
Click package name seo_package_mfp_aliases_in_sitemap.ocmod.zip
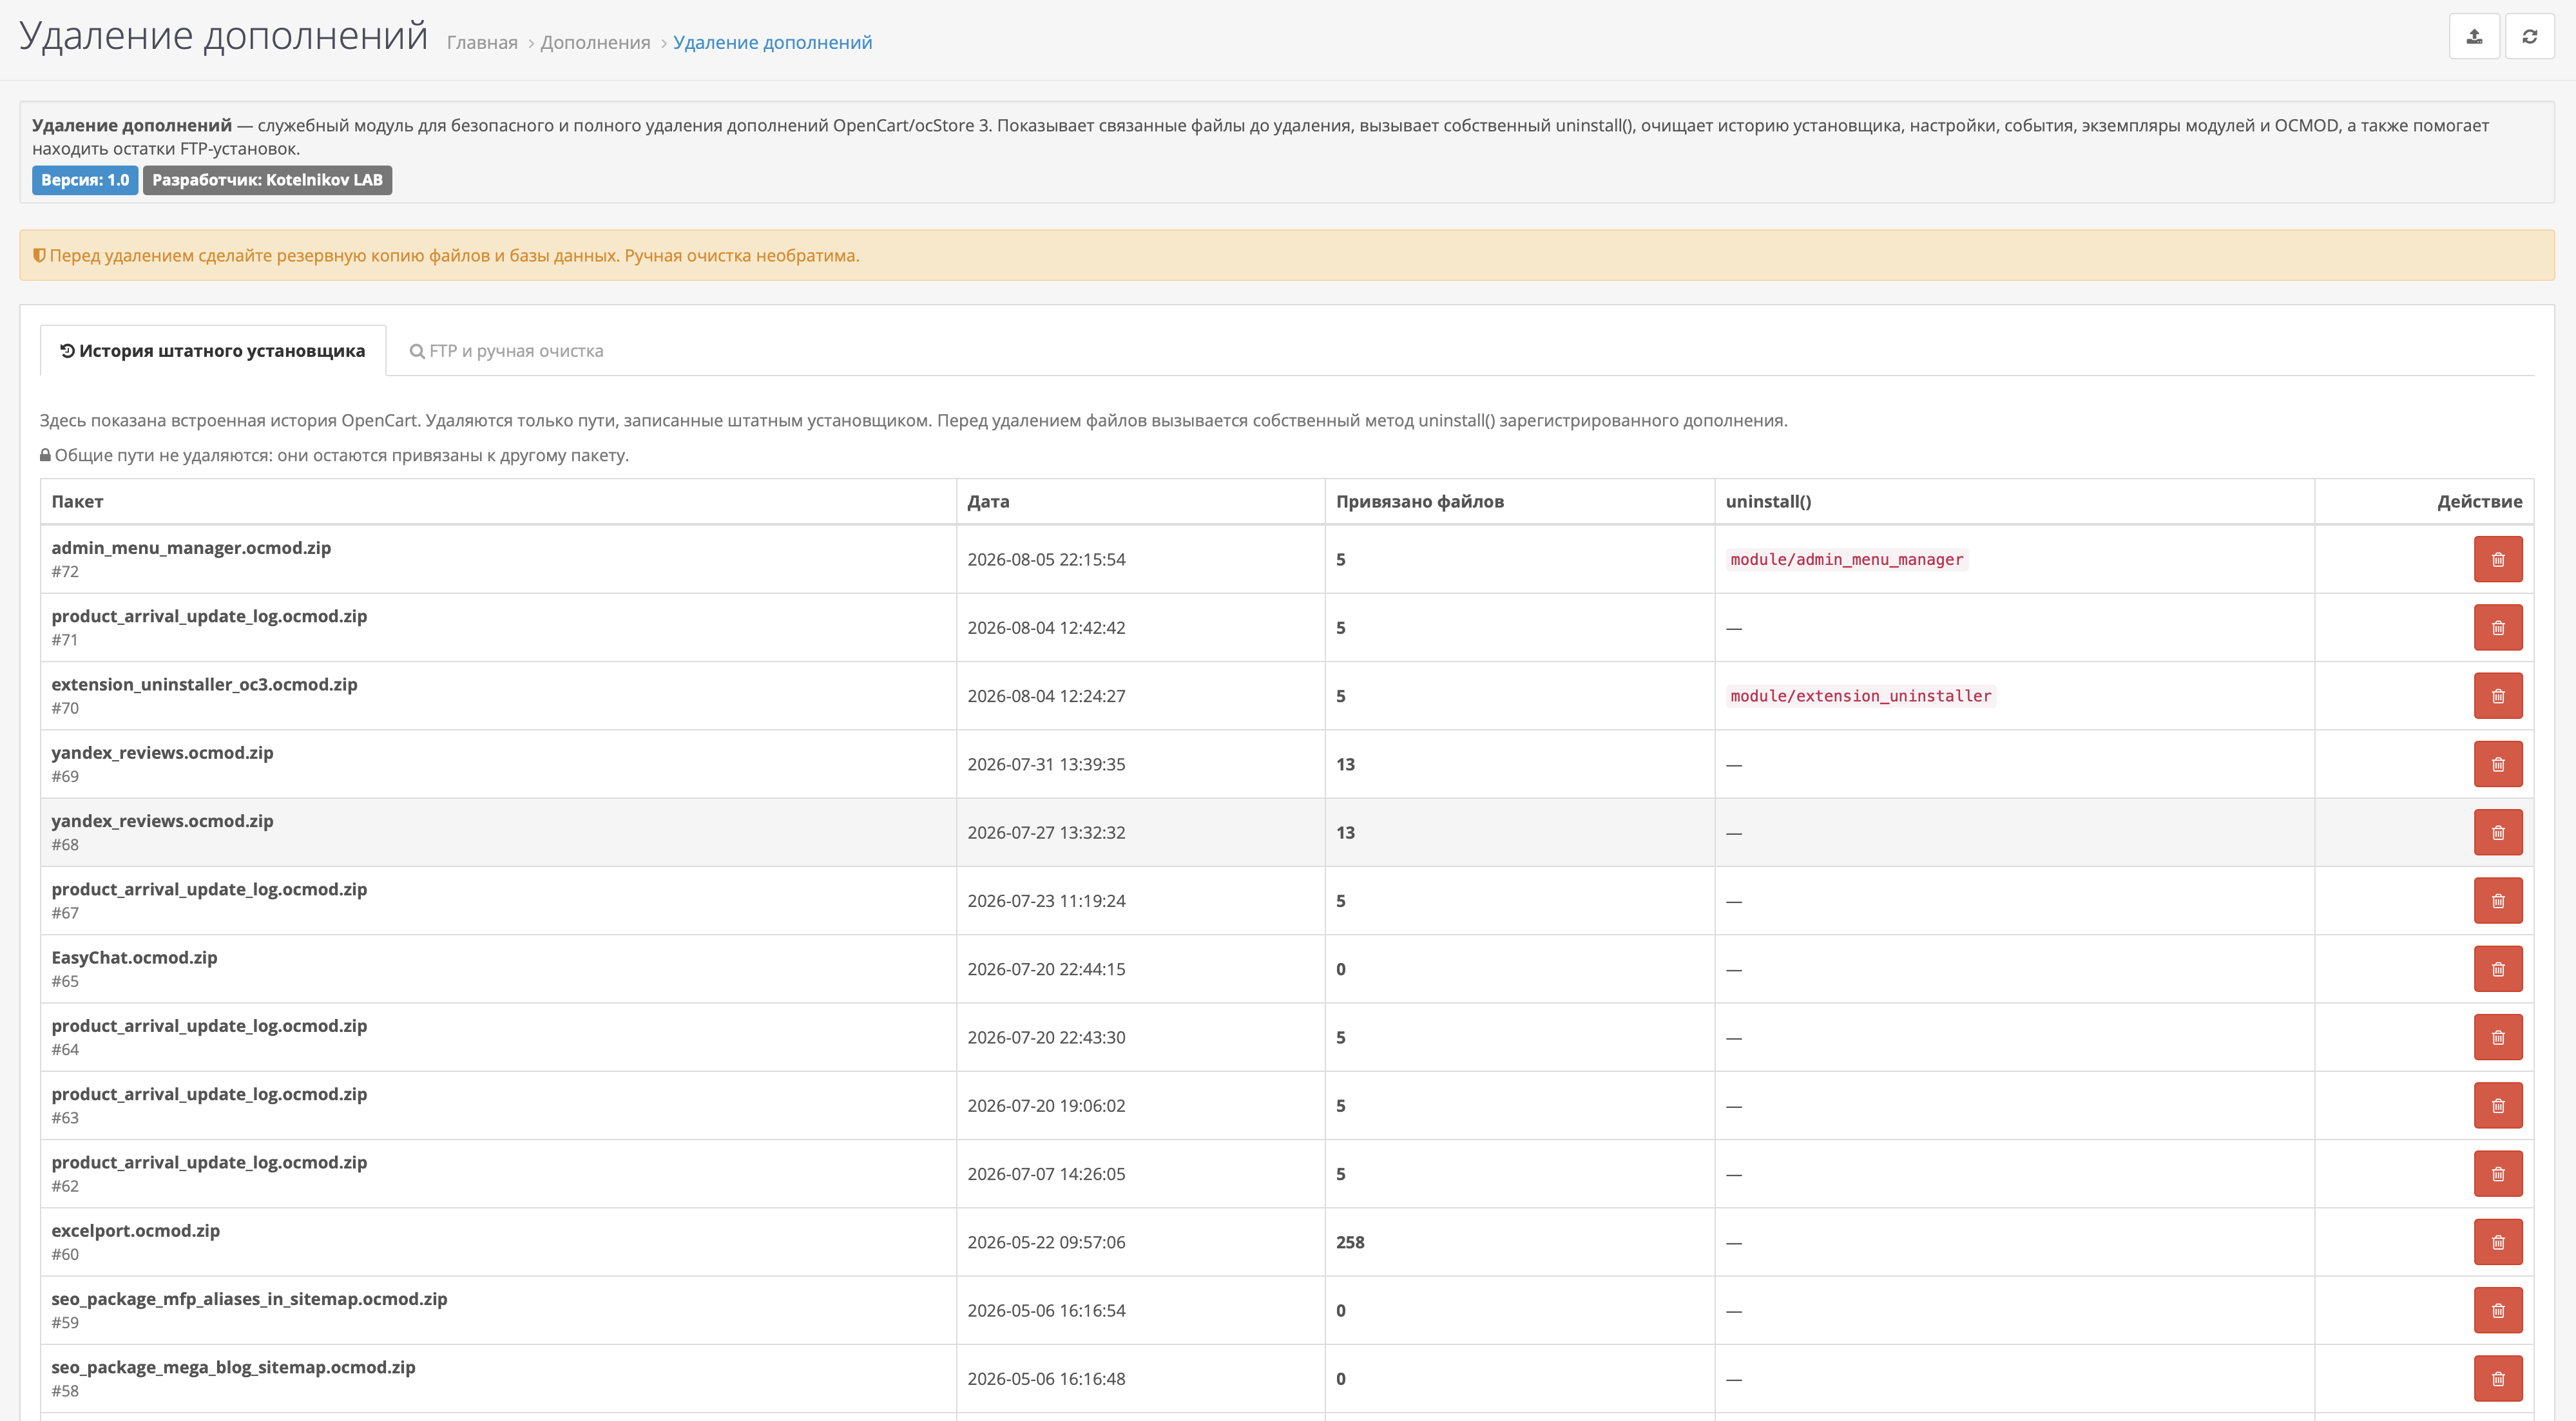[x=249, y=1298]
